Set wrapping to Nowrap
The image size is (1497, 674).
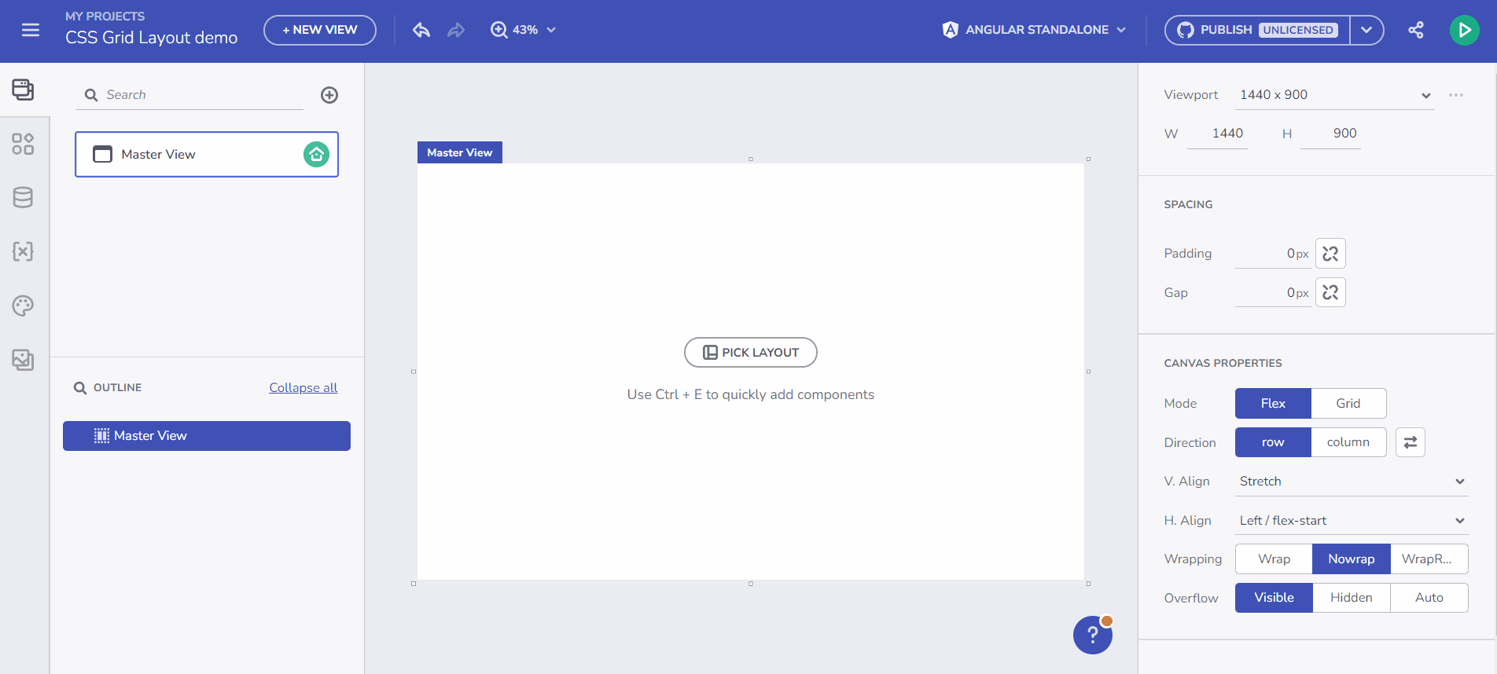pyautogui.click(x=1352, y=559)
